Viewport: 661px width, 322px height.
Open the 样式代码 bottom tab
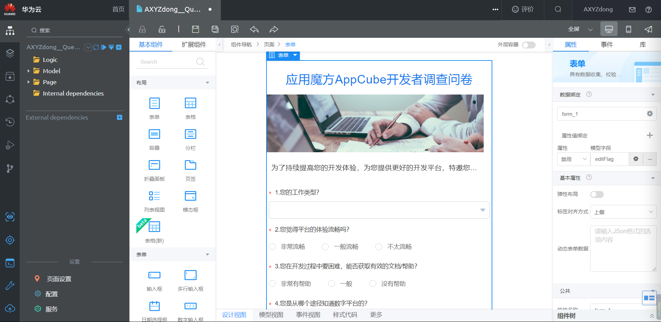tap(345, 315)
